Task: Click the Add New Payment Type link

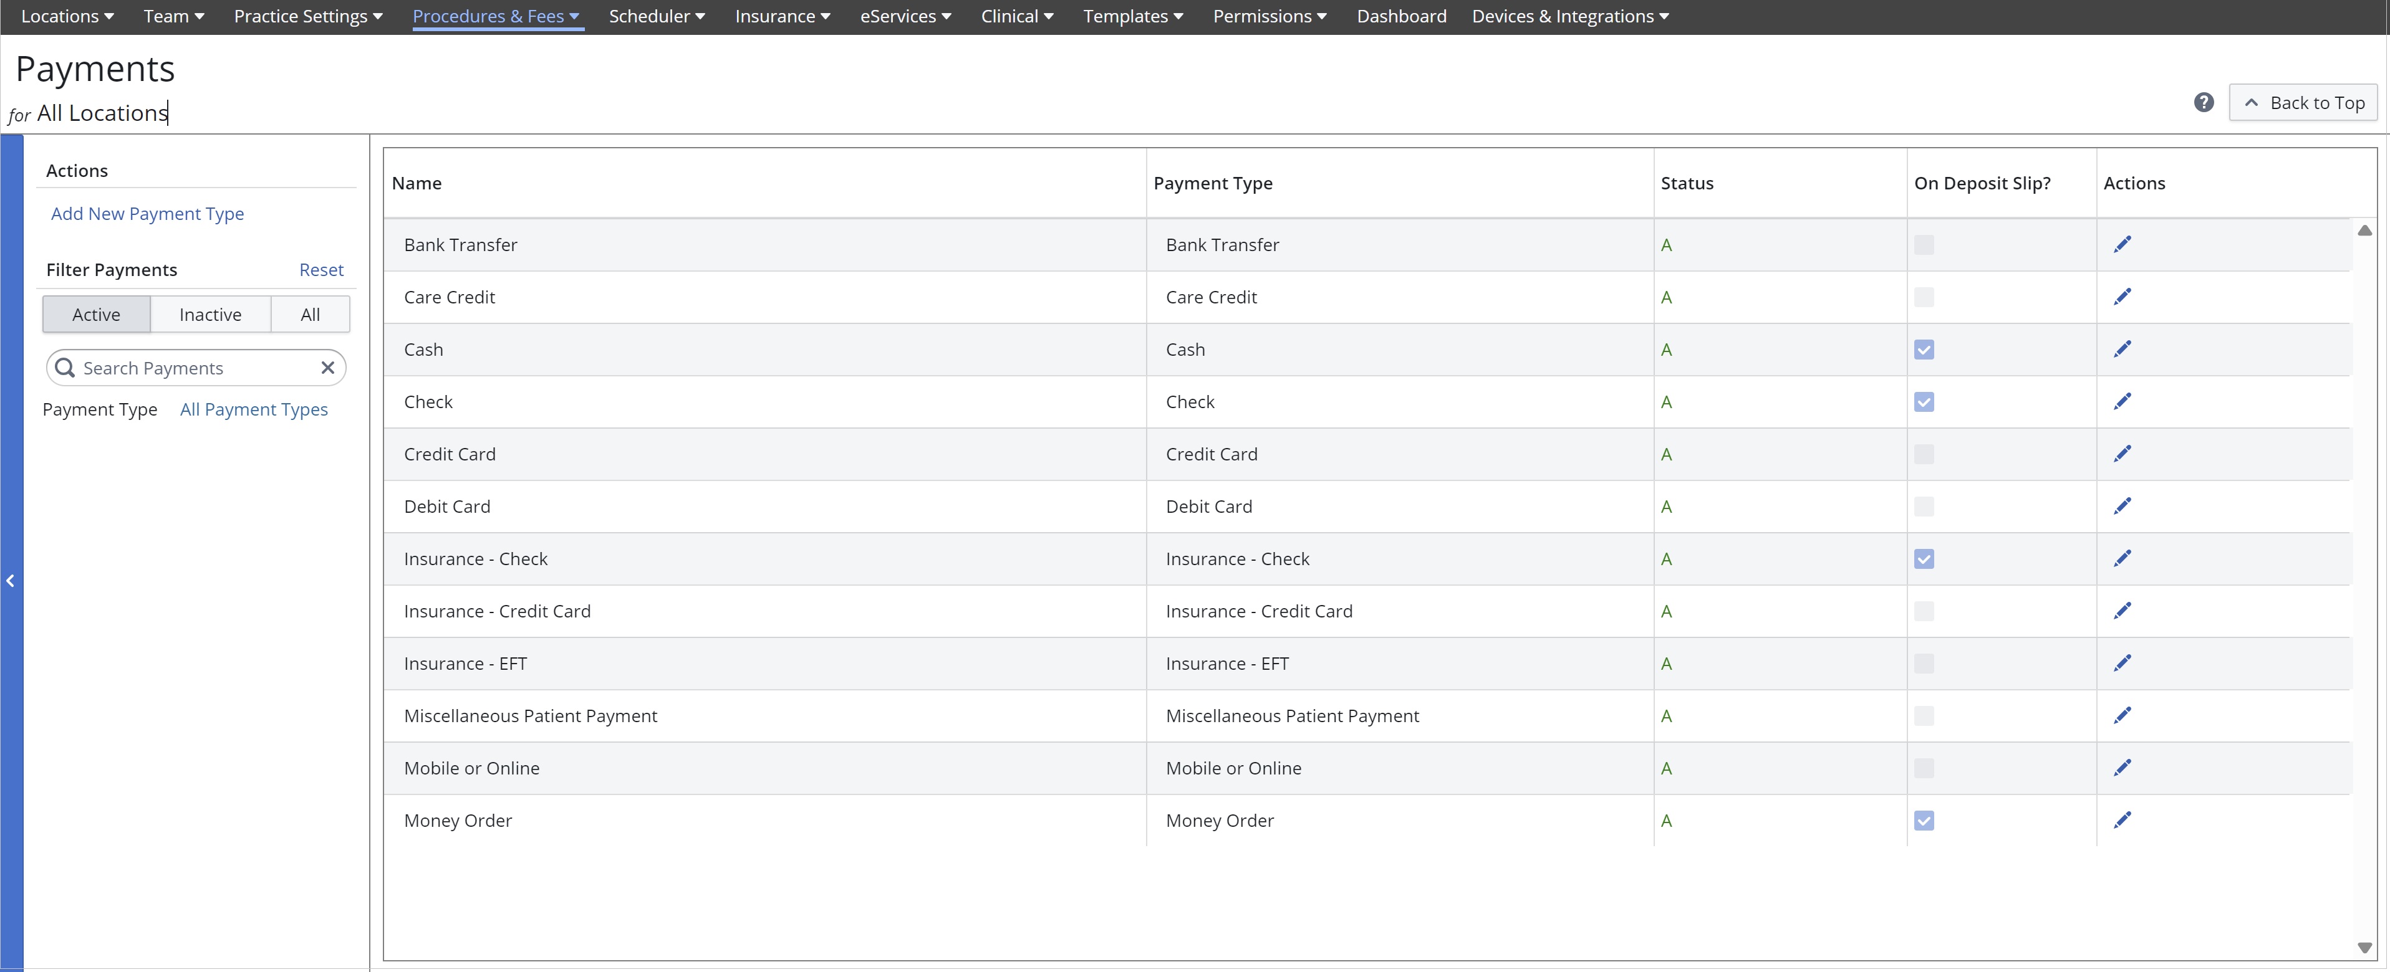Action: pos(148,214)
